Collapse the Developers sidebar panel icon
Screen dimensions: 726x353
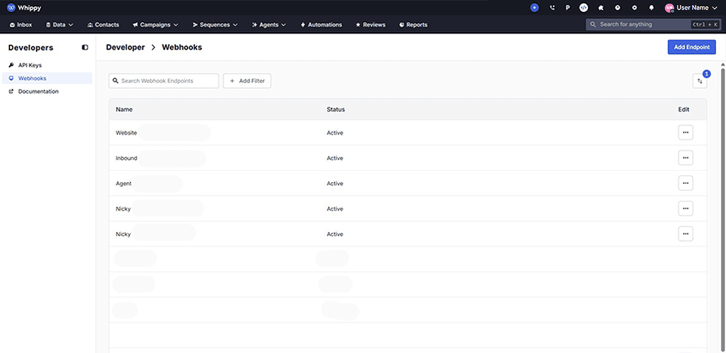85,47
